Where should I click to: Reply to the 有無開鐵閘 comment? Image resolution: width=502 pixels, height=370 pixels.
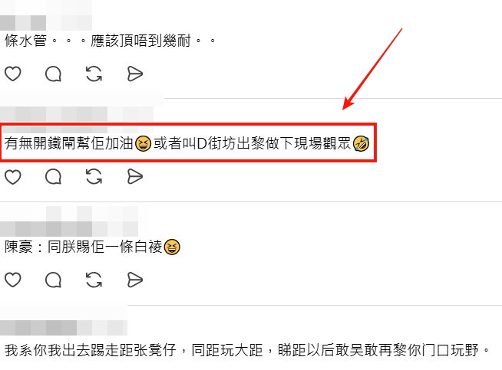pyautogui.click(x=53, y=177)
